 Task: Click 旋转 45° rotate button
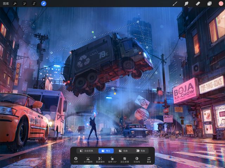(112, 160)
